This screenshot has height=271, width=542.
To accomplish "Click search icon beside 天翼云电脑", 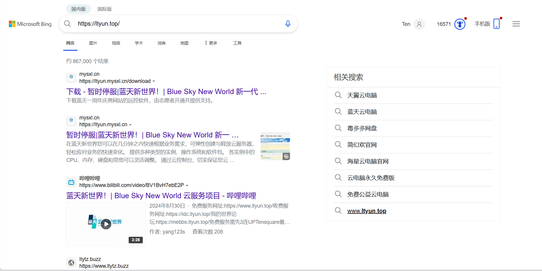I will tap(338, 95).
